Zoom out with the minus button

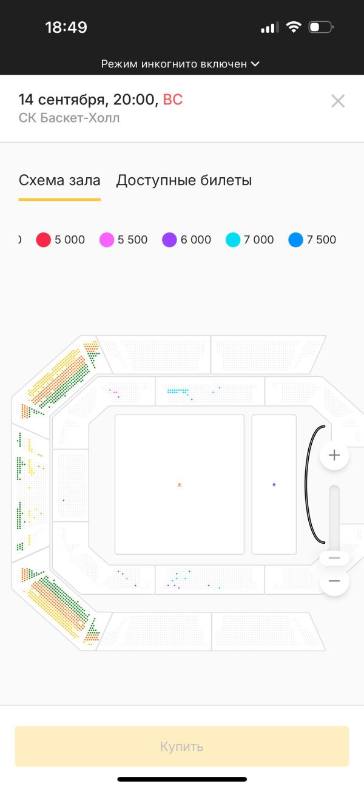click(334, 581)
